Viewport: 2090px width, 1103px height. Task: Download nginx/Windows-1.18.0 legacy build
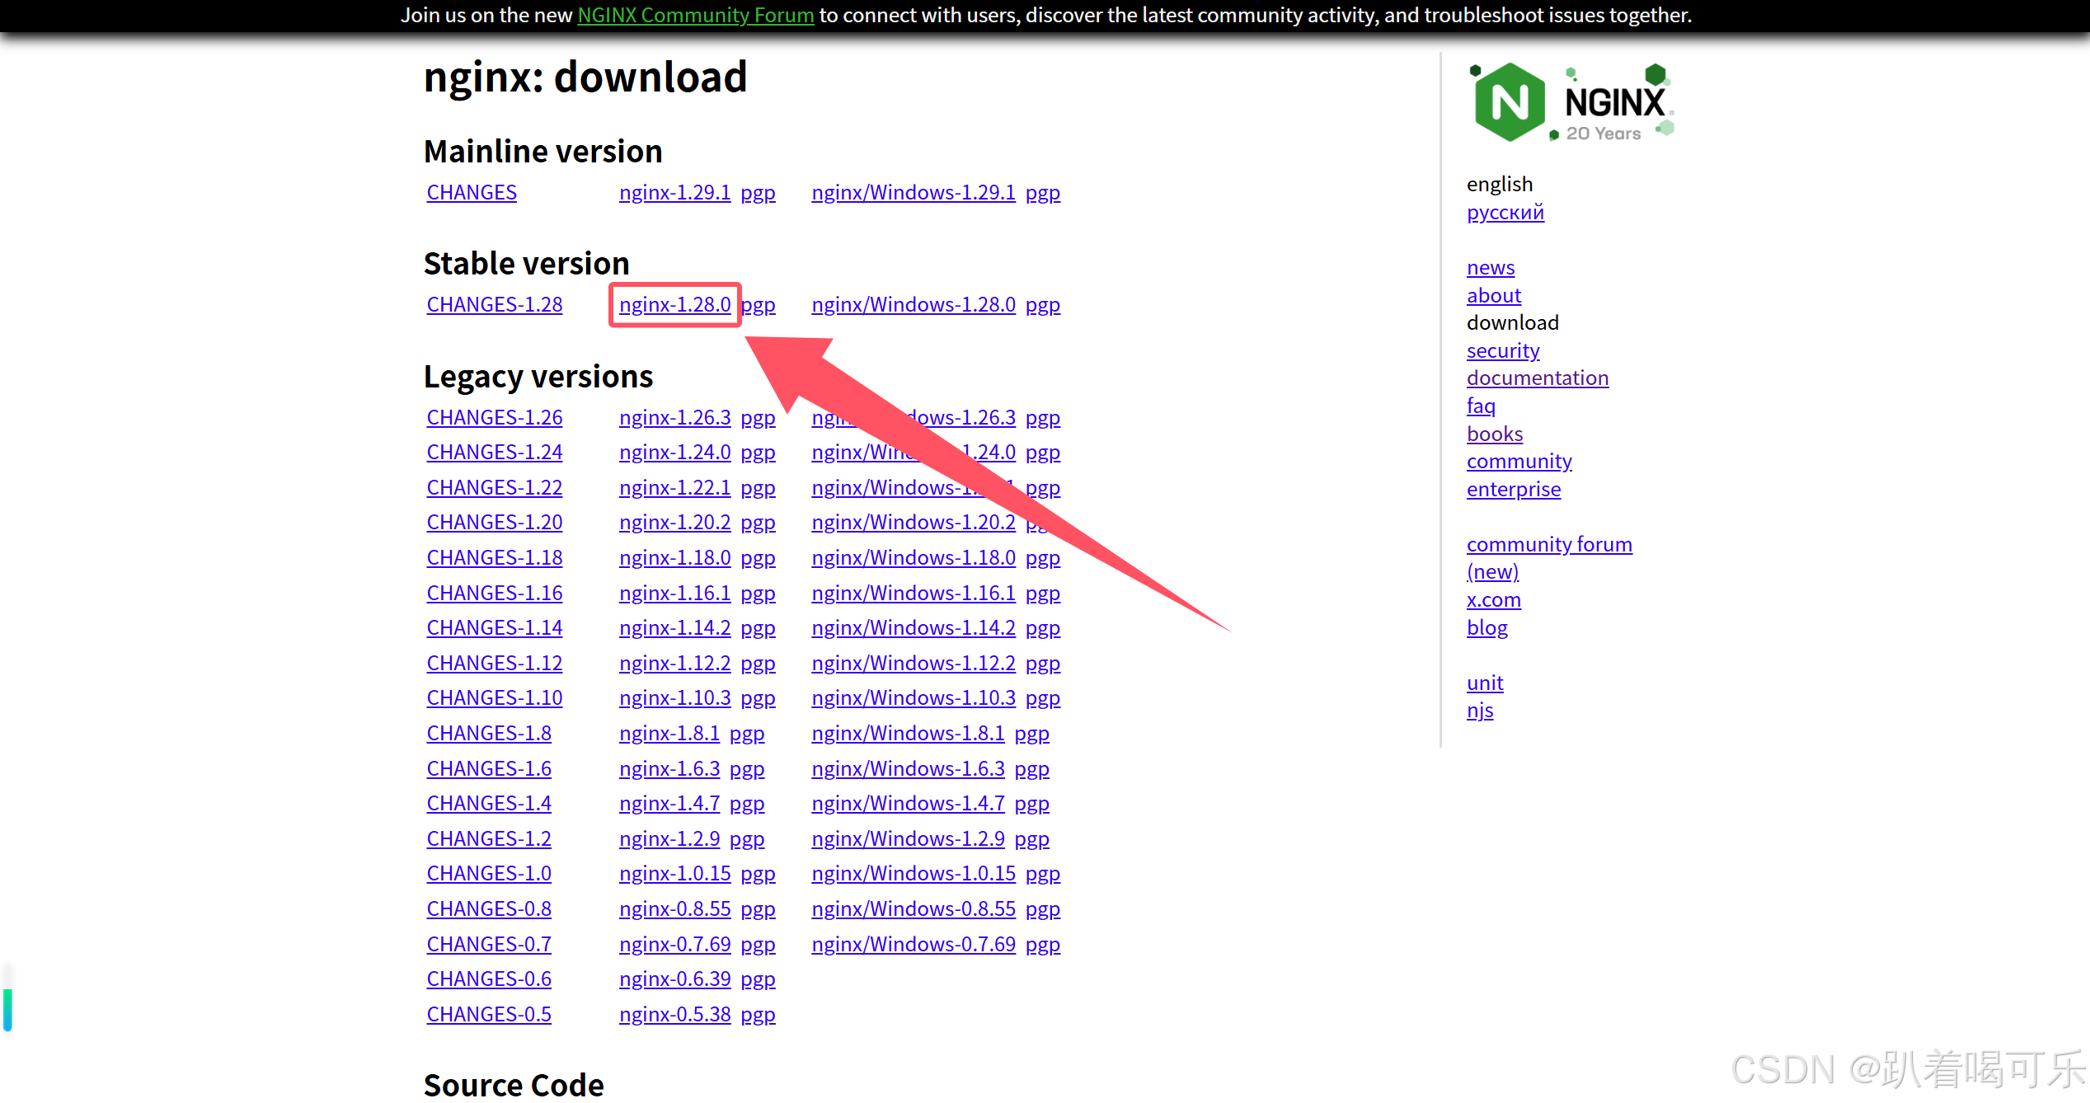pos(913,558)
